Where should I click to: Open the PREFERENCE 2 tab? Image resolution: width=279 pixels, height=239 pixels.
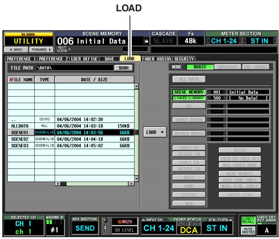click(x=53, y=59)
